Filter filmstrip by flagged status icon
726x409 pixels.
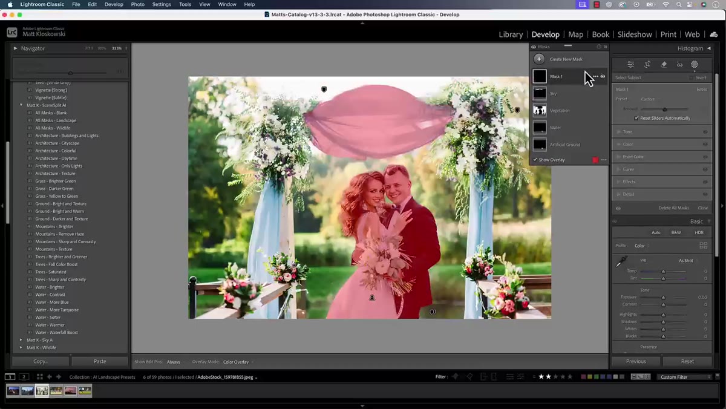456,377
